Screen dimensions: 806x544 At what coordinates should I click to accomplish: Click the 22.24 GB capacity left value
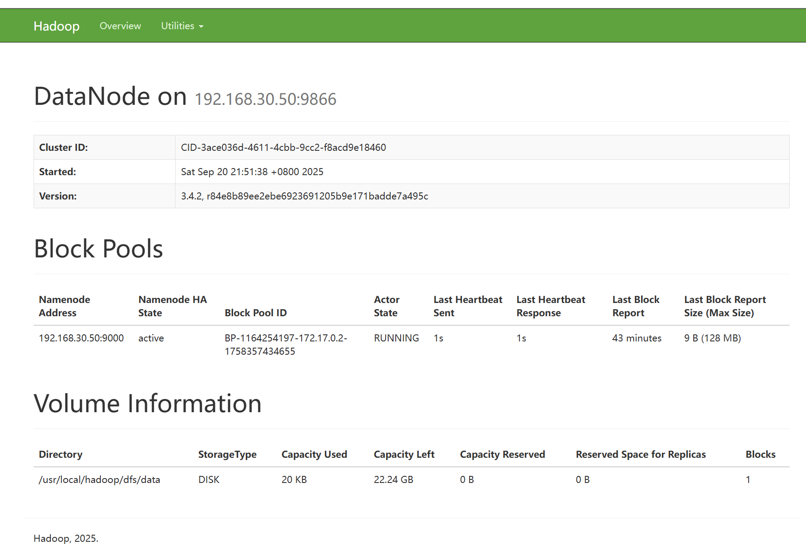[393, 479]
